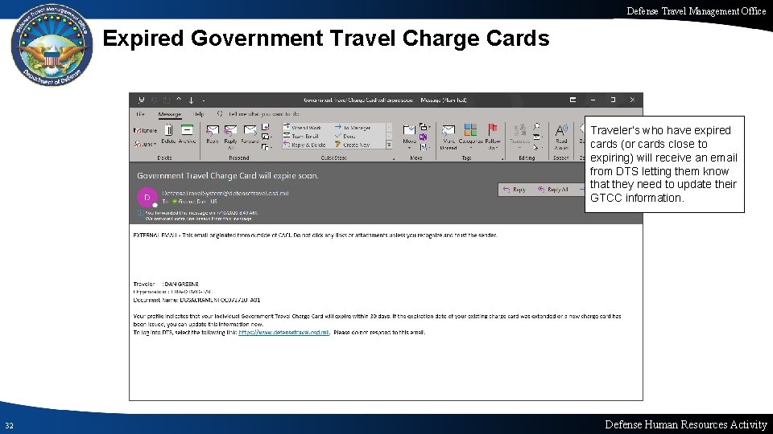Open the Junk dropdown in the ribbon
Viewport: 773px width, 434px height.
145,144
